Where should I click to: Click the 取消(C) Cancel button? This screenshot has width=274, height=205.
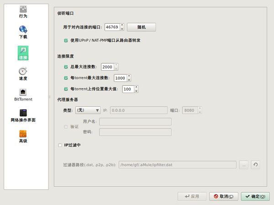[224, 196]
